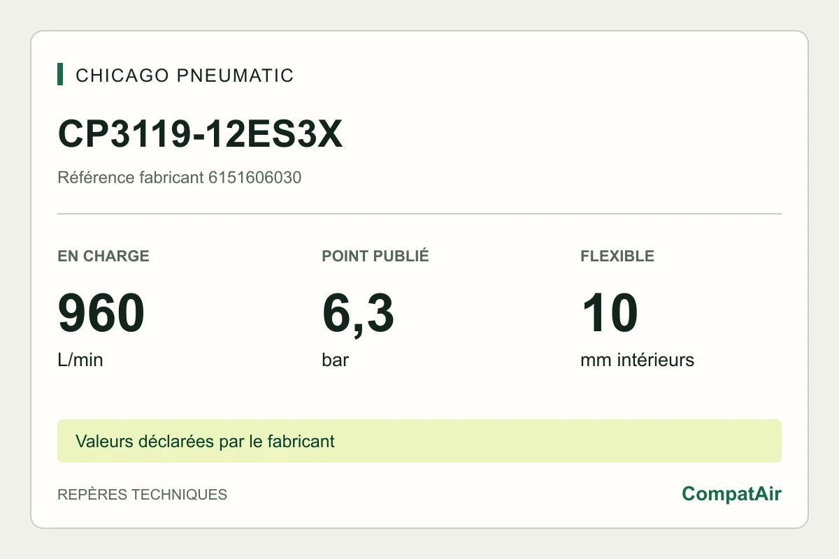Image resolution: width=839 pixels, height=559 pixels.
Task: Click the Valeurs déclarées par le fabricant banner
Action: click(419, 441)
